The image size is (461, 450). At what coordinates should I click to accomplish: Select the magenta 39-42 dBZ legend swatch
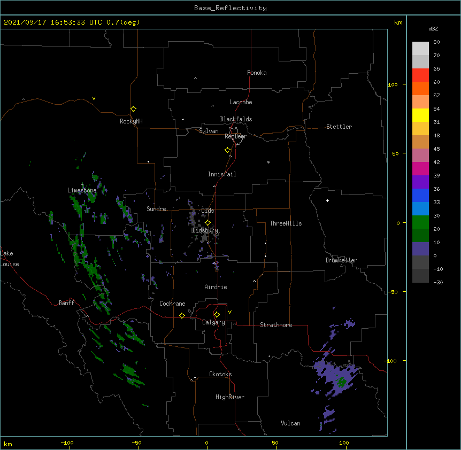pos(420,168)
